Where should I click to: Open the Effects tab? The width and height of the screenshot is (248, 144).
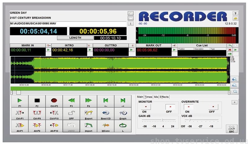[164, 97]
